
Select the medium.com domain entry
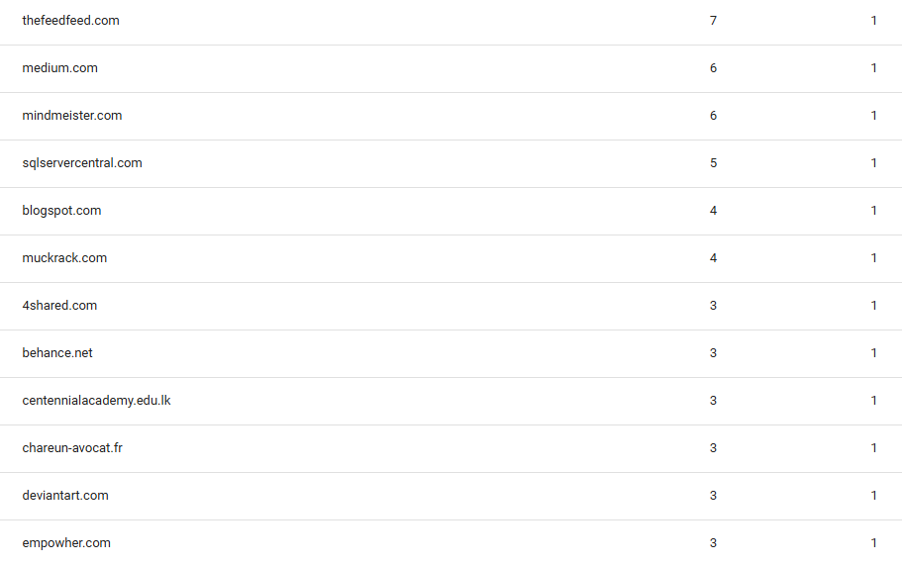click(x=59, y=68)
